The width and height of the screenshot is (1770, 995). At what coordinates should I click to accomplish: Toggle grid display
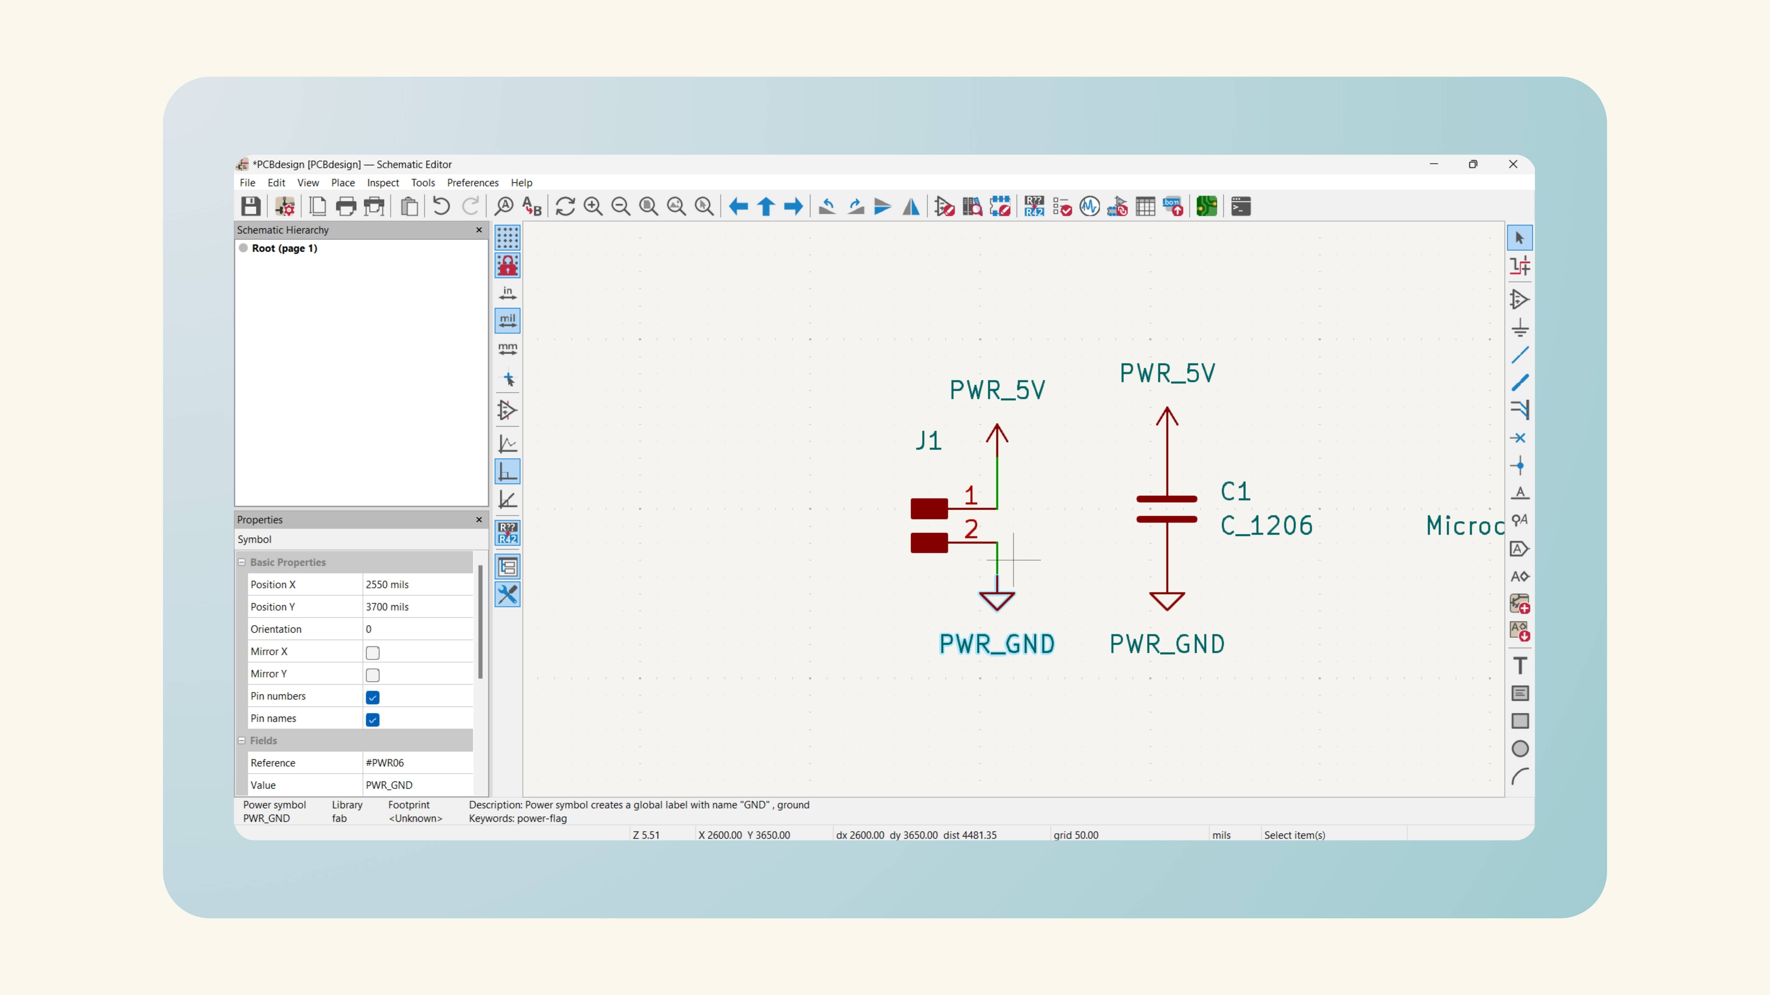pyautogui.click(x=508, y=238)
